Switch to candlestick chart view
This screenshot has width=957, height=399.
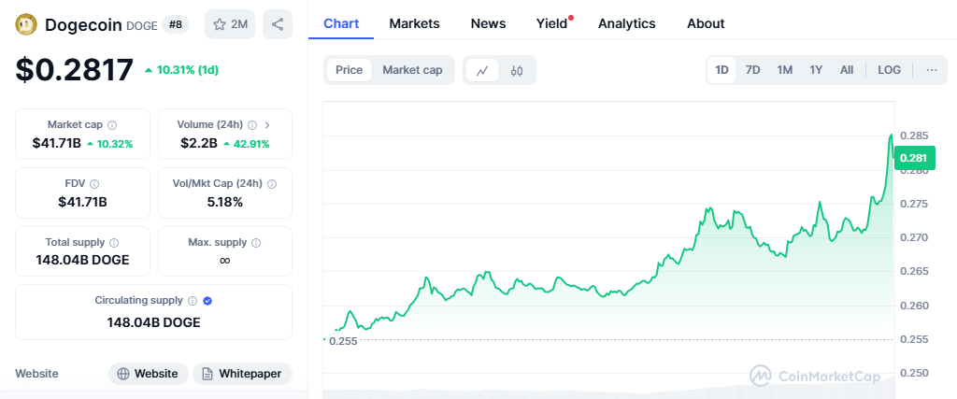click(x=516, y=70)
